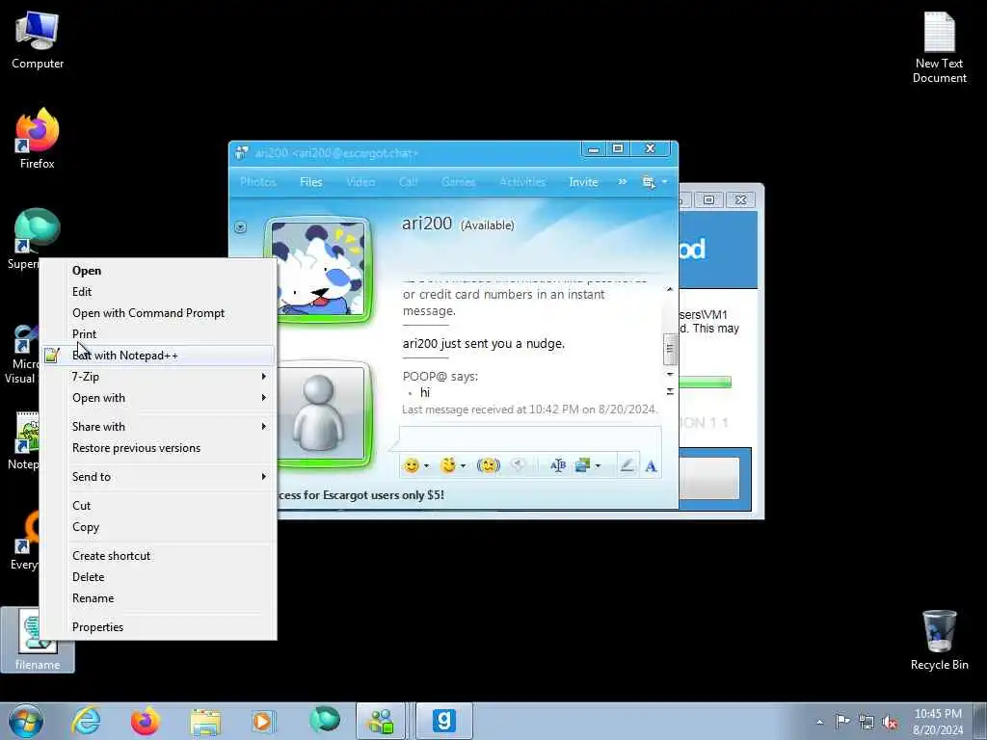Expand the 7-Zip submenu

point(157,377)
